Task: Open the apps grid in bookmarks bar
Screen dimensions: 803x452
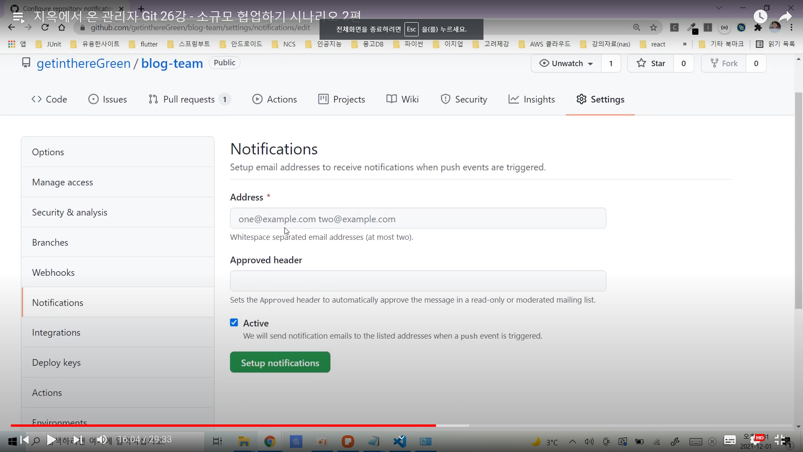Action: point(12,44)
